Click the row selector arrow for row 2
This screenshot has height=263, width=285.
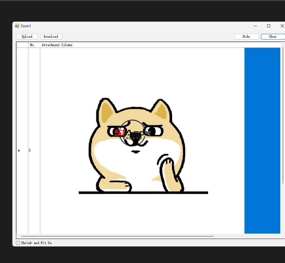pos(19,150)
